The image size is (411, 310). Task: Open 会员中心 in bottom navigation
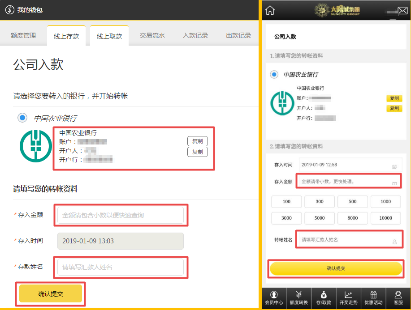(x=274, y=298)
